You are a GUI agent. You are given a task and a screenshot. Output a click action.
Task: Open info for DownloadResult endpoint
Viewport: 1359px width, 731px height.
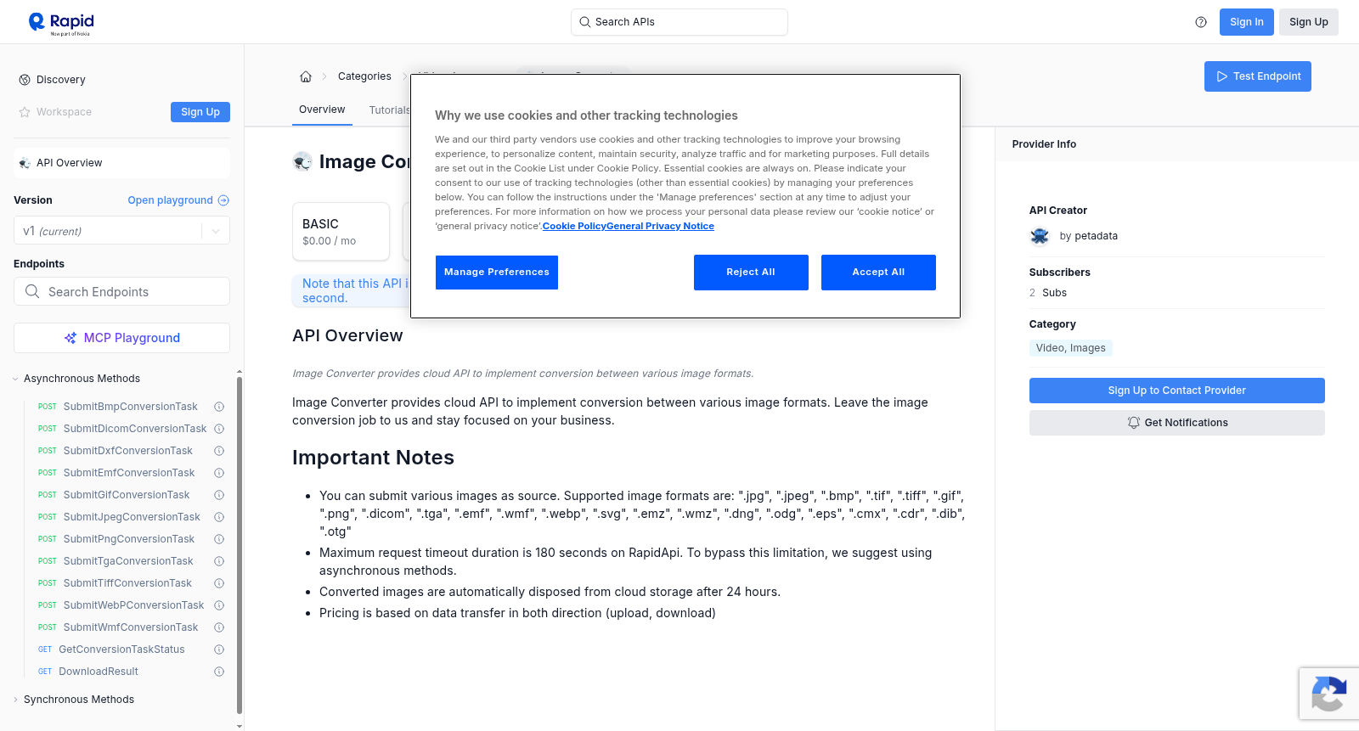pyautogui.click(x=219, y=672)
